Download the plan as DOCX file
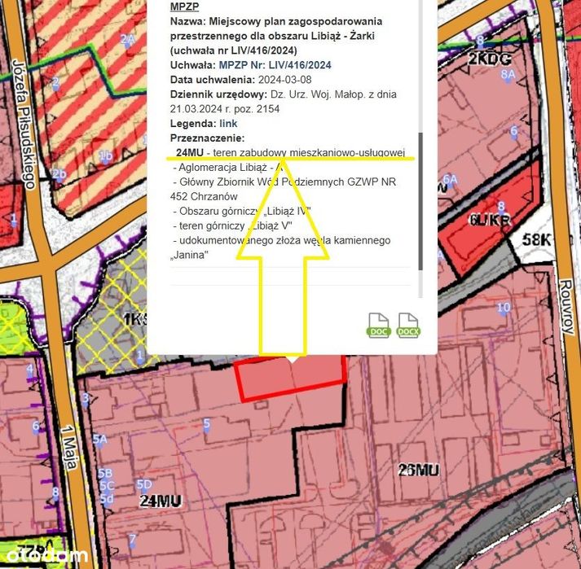Image resolution: width=581 pixels, height=569 pixels. tap(408, 326)
